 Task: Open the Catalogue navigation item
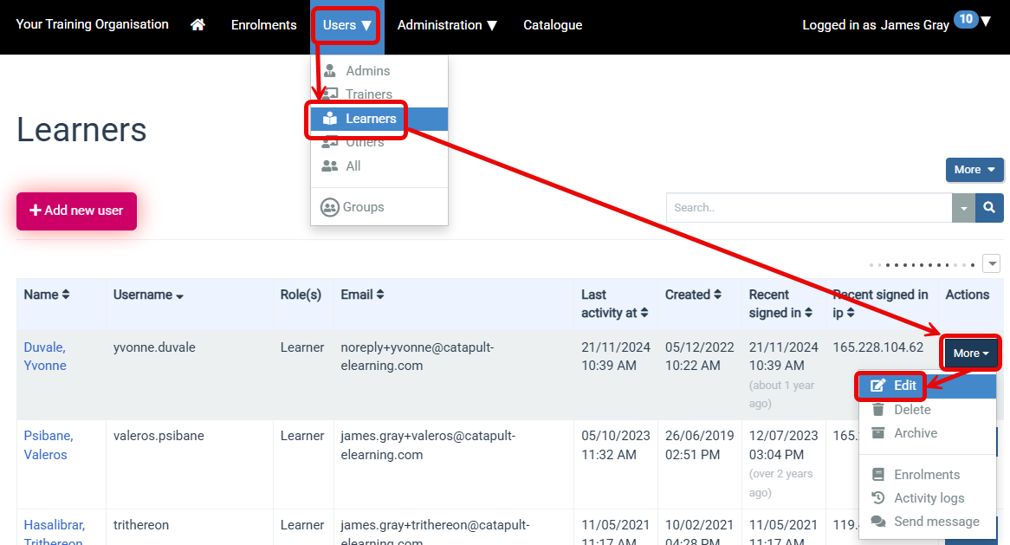pyautogui.click(x=553, y=25)
